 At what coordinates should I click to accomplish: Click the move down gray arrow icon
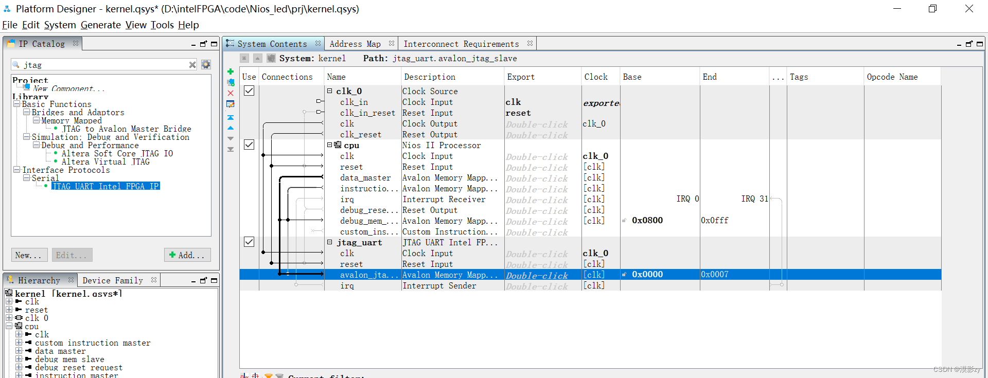point(231,138)
